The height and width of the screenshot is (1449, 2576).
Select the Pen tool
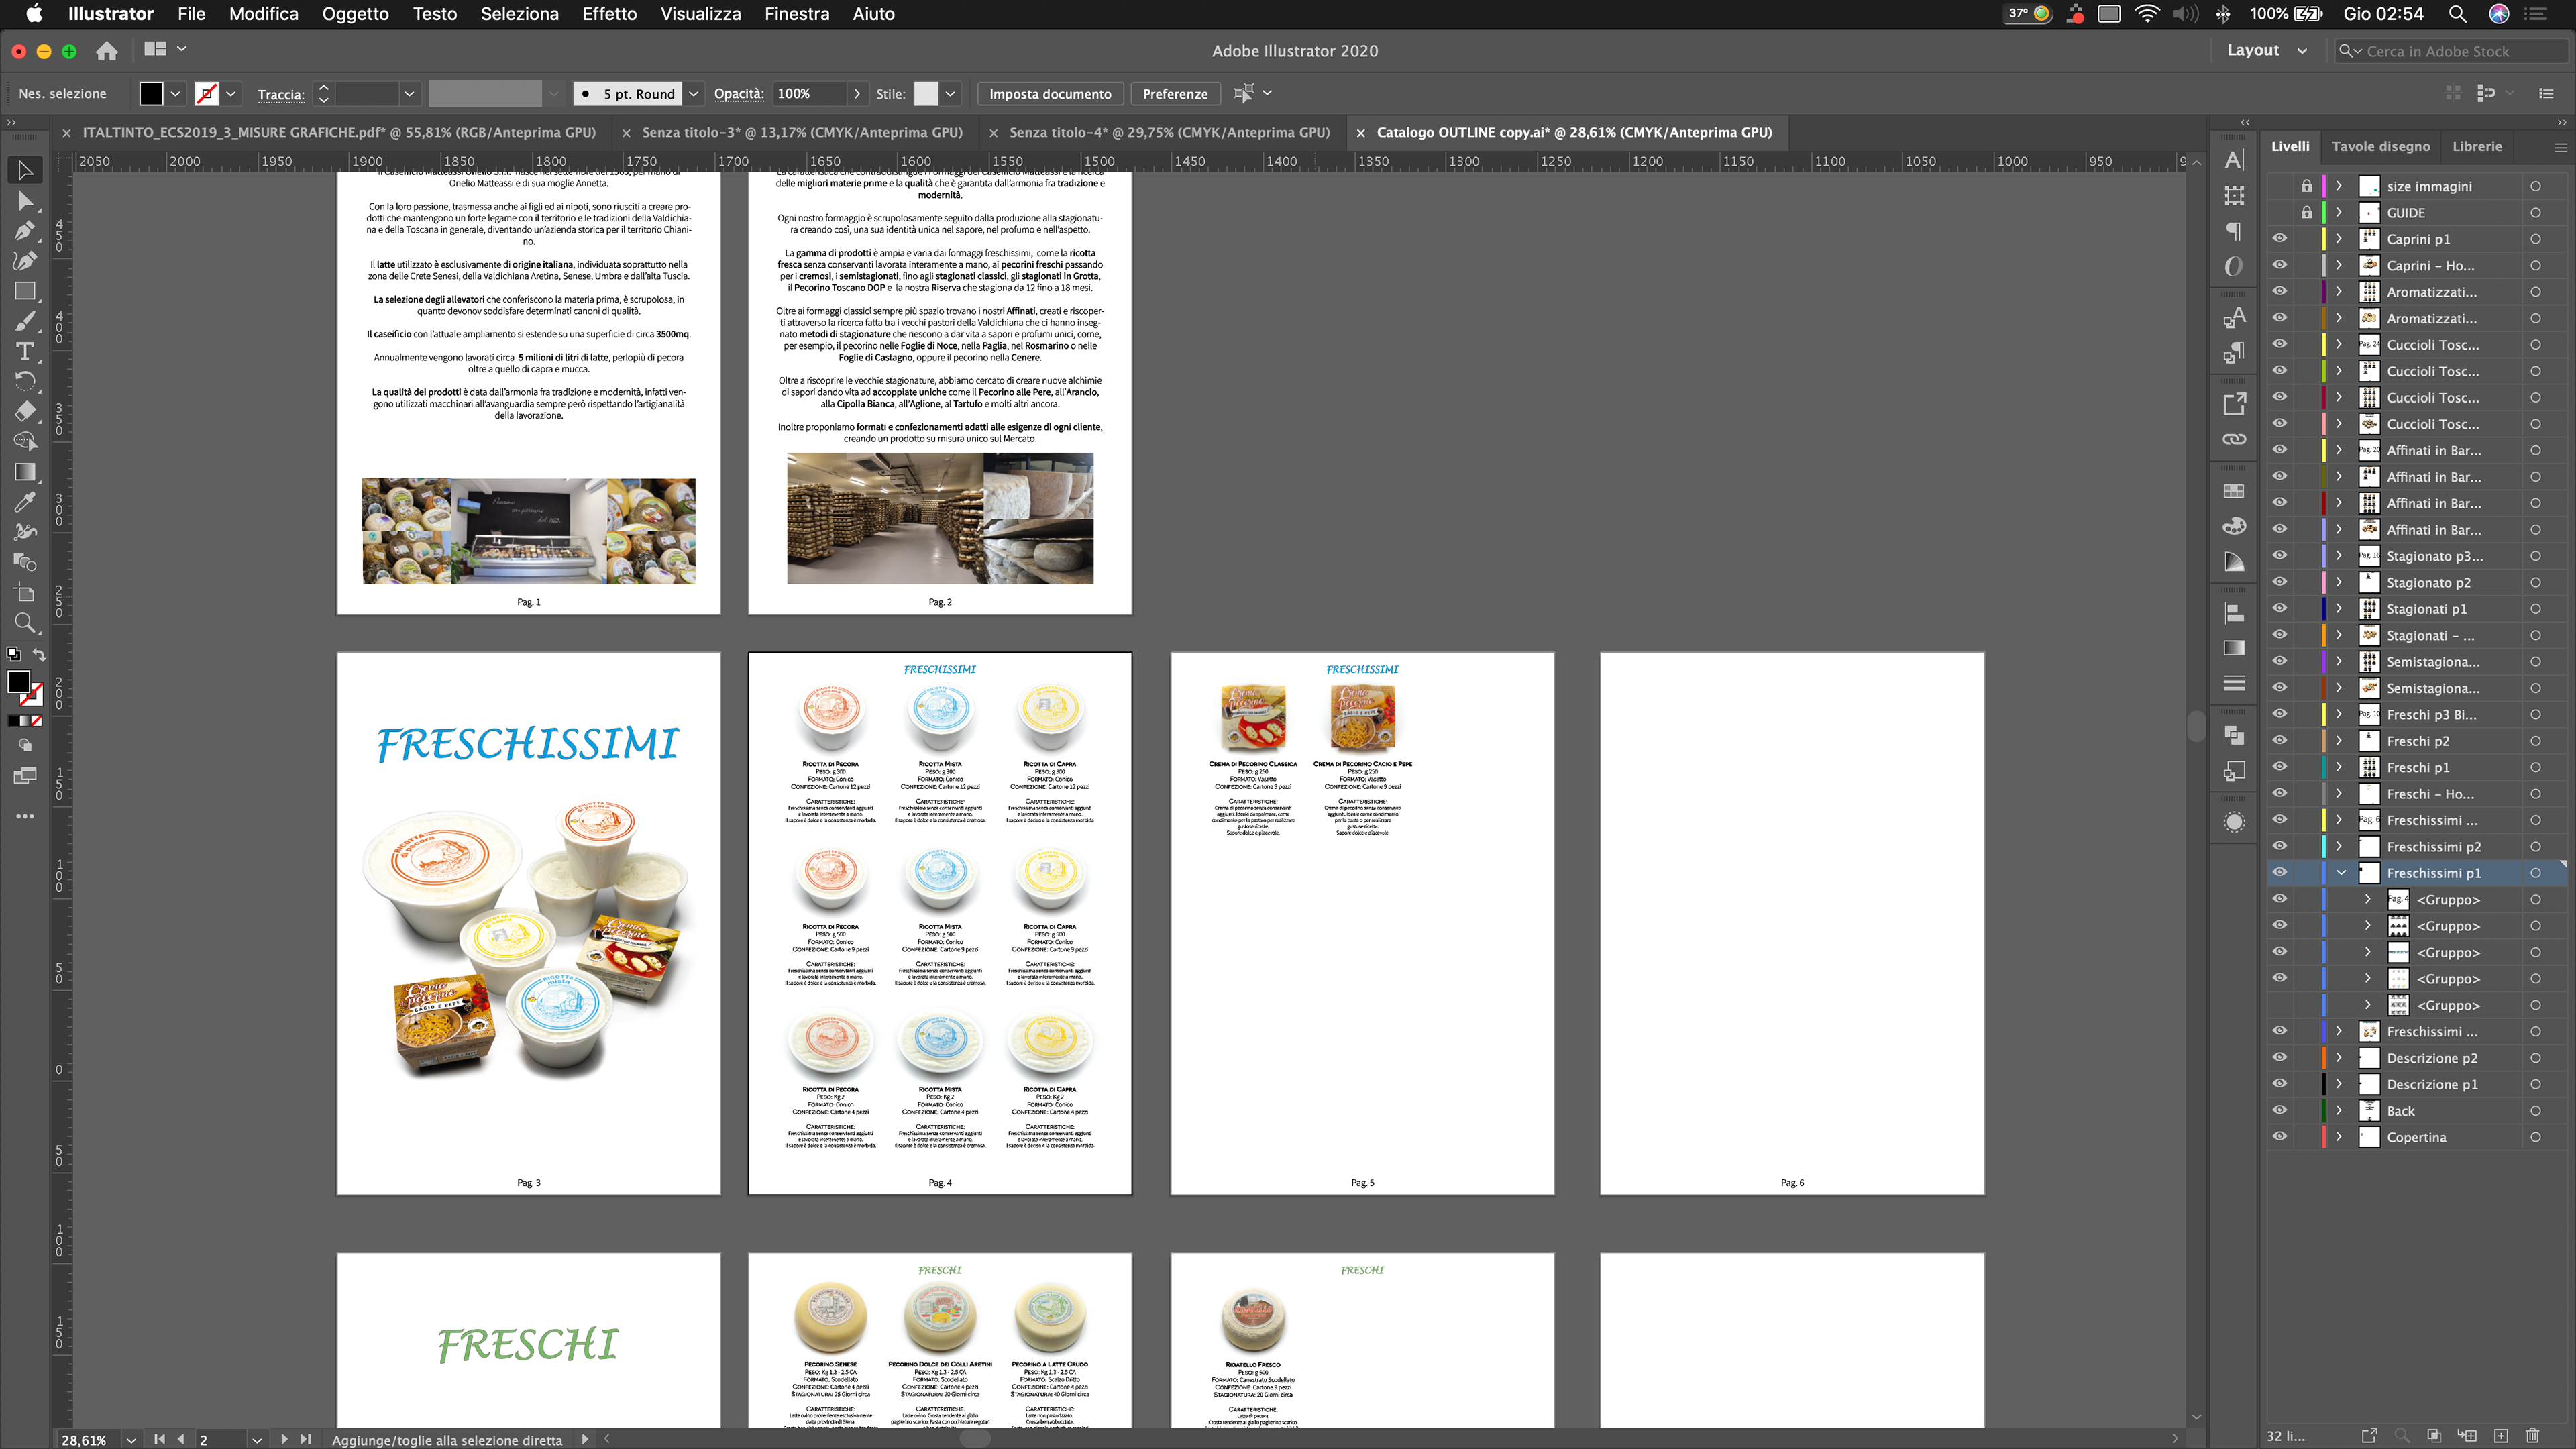tap(25, 231)
